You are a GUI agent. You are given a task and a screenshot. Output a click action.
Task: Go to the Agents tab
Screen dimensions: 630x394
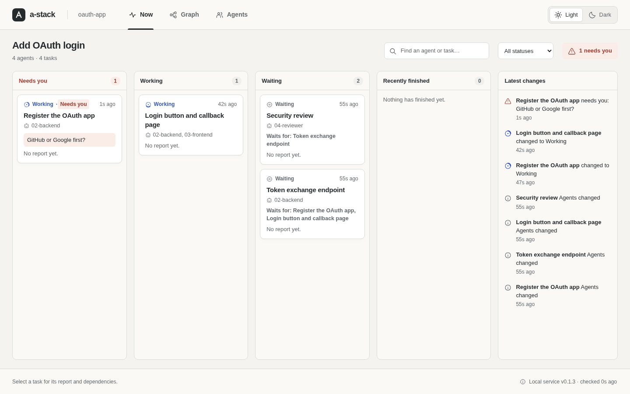pos(232,15)
